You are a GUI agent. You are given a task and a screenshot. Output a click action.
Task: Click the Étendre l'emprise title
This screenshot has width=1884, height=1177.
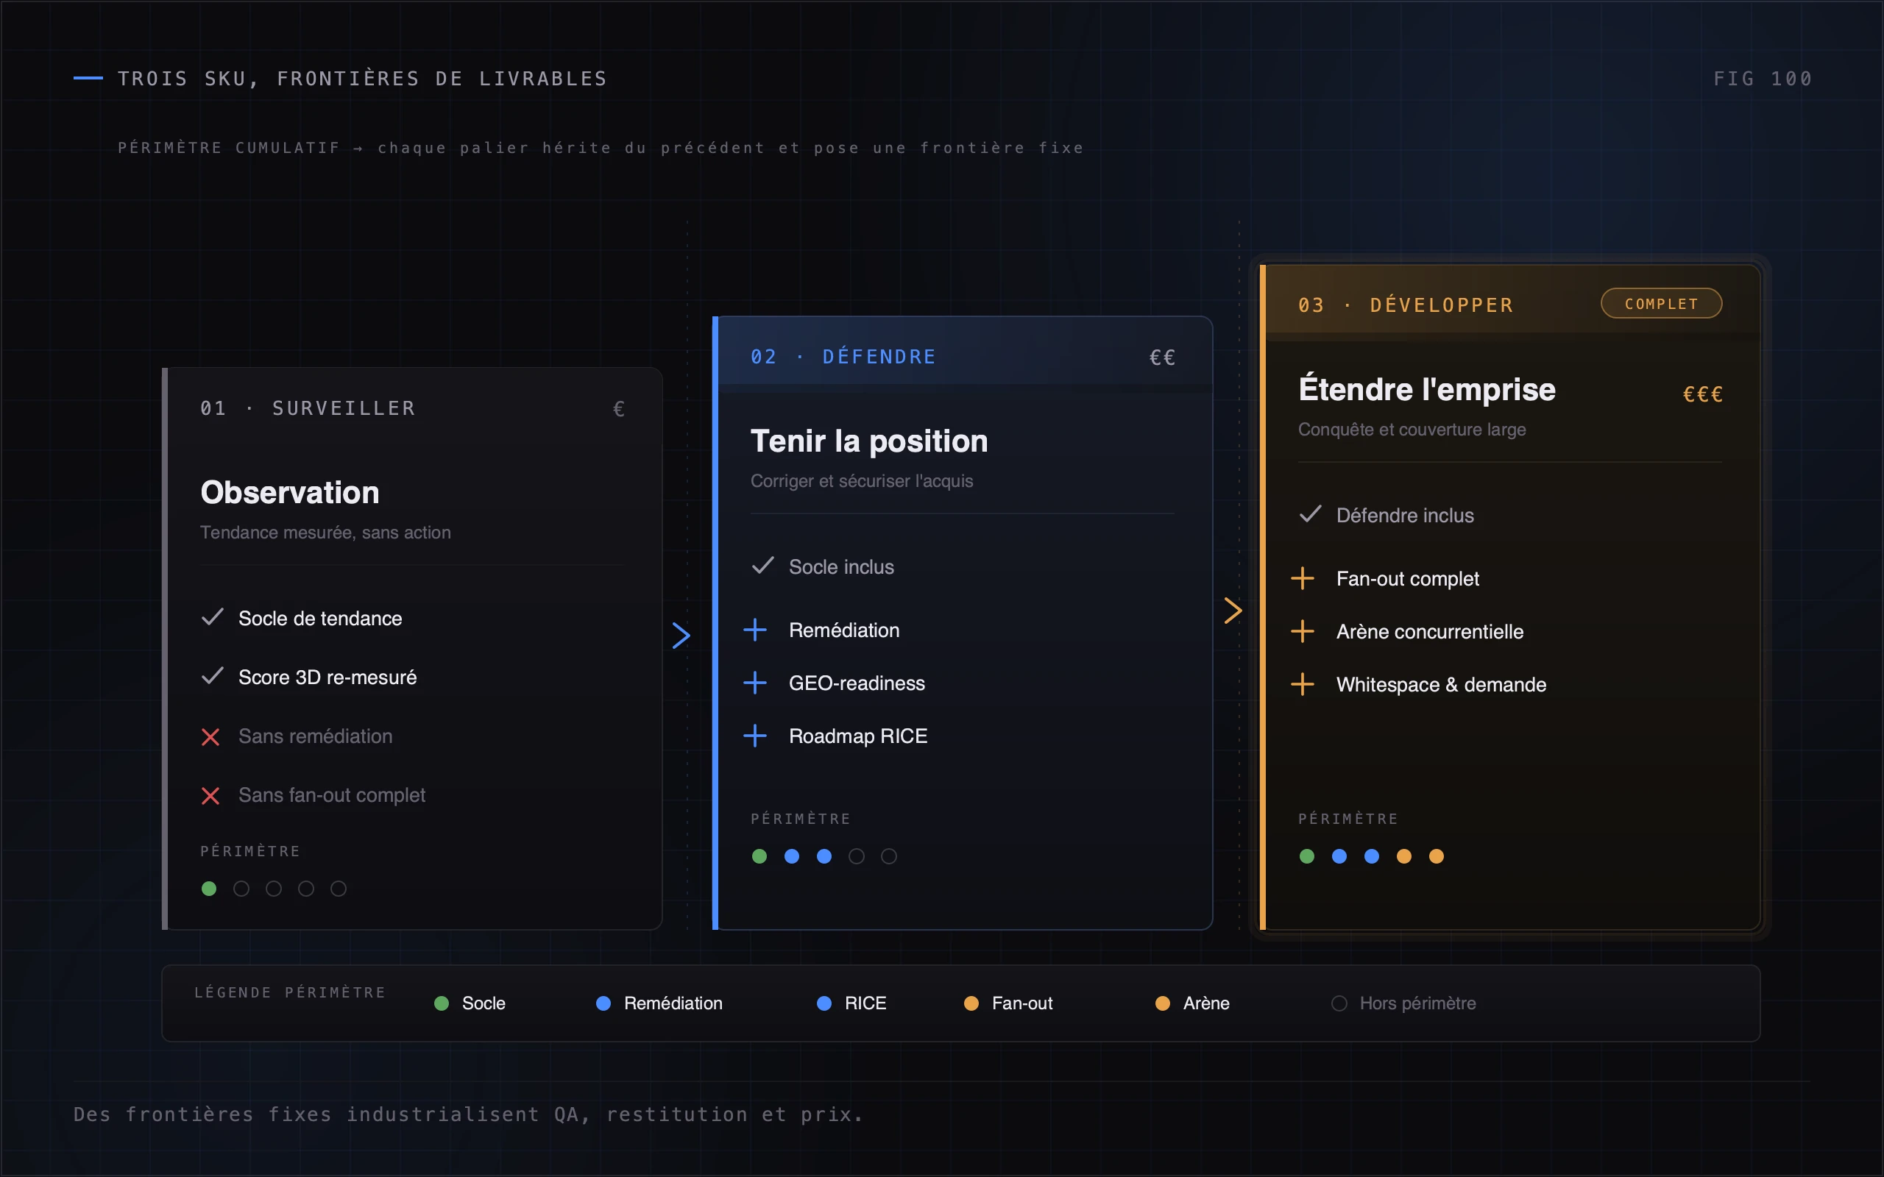pyautogui.click(x=1426, y=389)
